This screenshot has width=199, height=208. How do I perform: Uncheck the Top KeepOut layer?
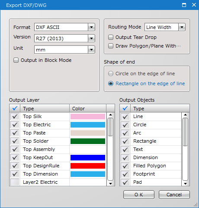click(x=15, y=157)
